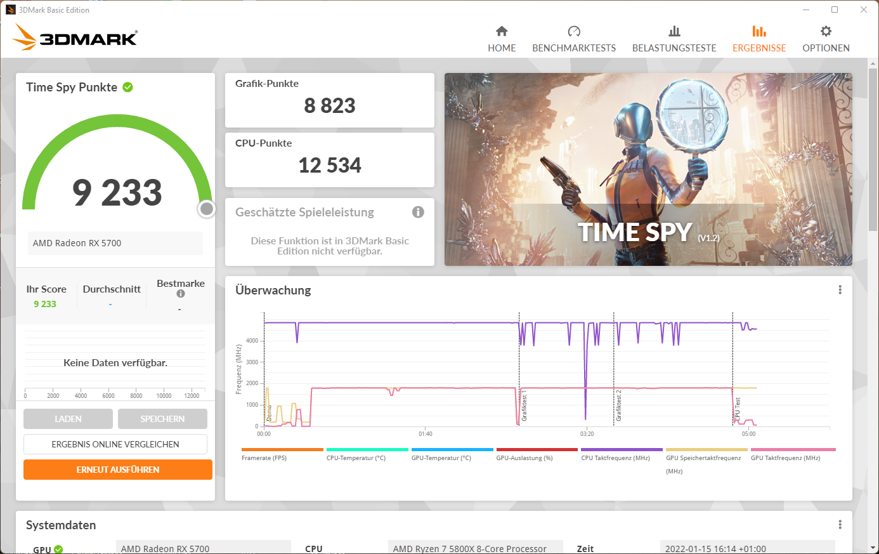Click the info icon under Bestmarke

[x=181, y=294]
